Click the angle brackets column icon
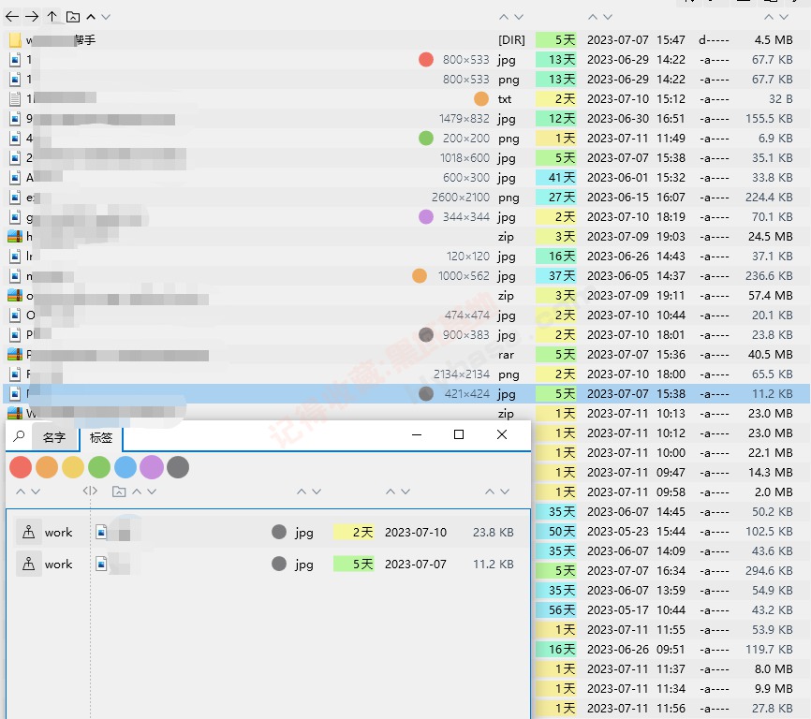The width and height of the screenshot is (811, 719). coord(90,492)
